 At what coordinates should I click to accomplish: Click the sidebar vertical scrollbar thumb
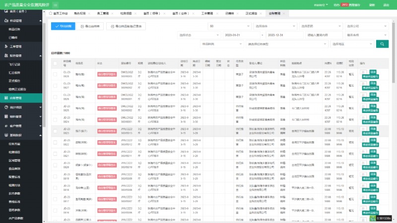click(44, 75)
